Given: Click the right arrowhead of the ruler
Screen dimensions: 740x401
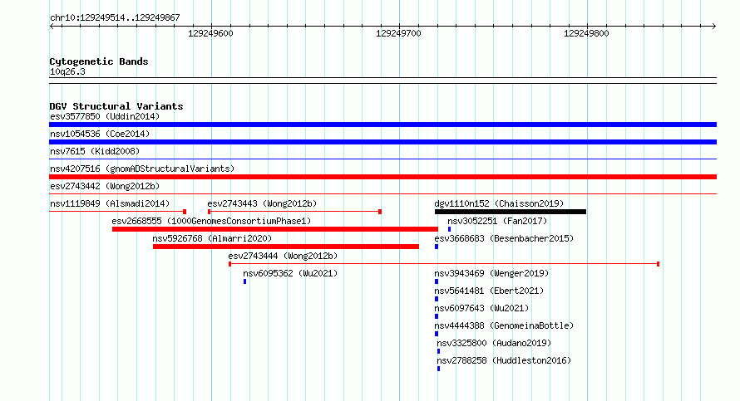Looking at the screenshot, I should (x=714, y=27).
